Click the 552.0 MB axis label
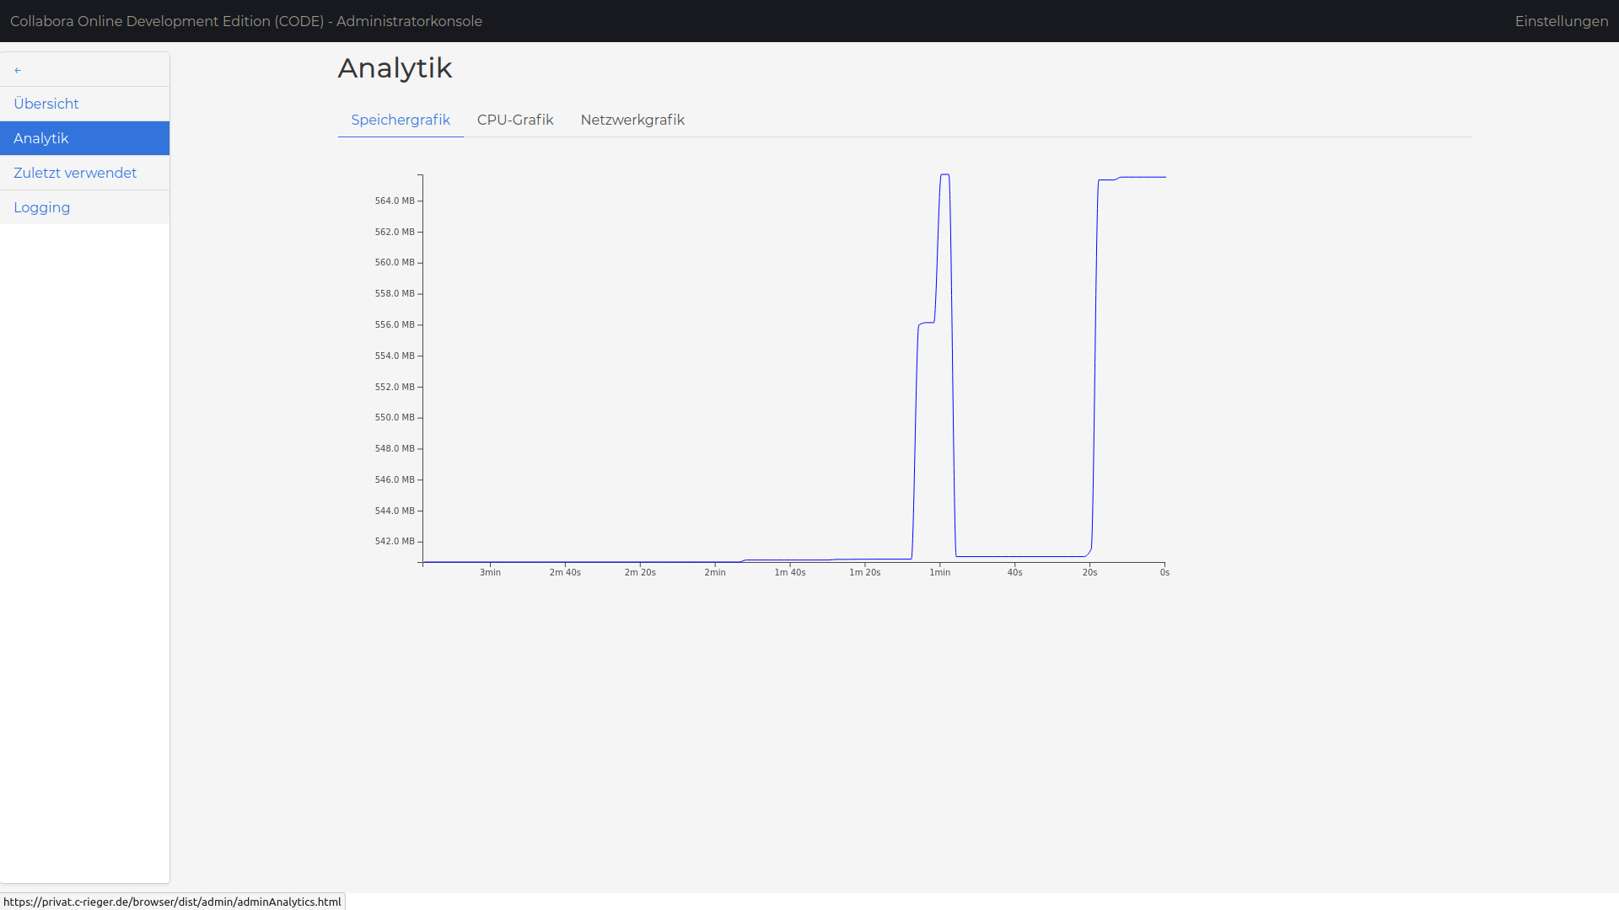Screen dimensions: 1619x910 395,387
